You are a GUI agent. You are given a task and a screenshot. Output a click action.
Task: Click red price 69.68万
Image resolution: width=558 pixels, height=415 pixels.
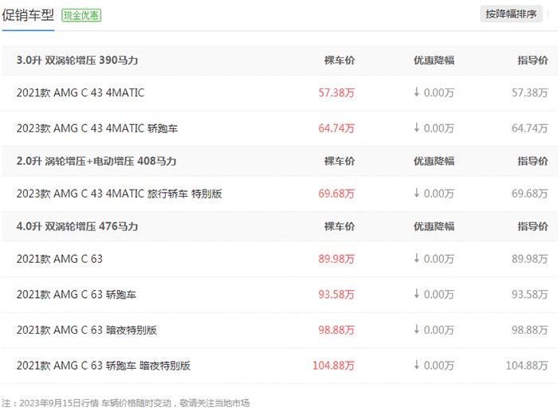click(336, 194)
